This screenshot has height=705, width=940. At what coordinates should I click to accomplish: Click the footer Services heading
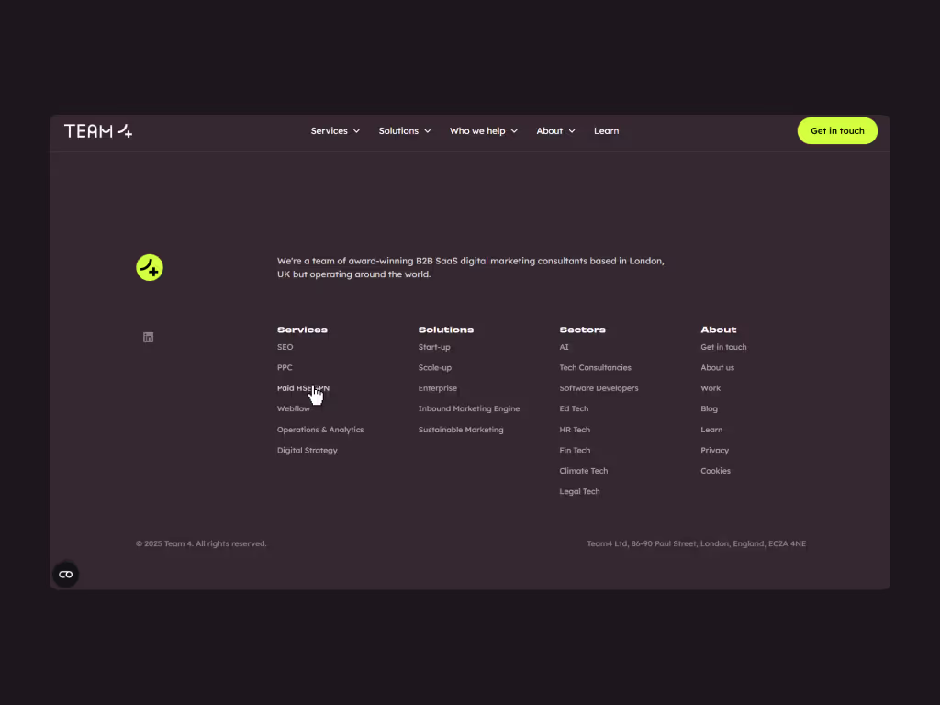[302, 330]
